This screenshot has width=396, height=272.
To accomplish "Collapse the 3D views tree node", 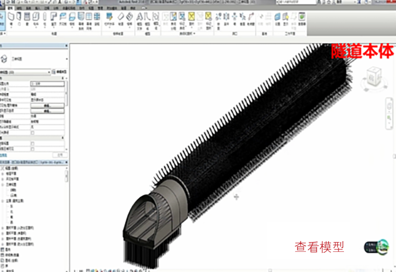I will [3, 184].
